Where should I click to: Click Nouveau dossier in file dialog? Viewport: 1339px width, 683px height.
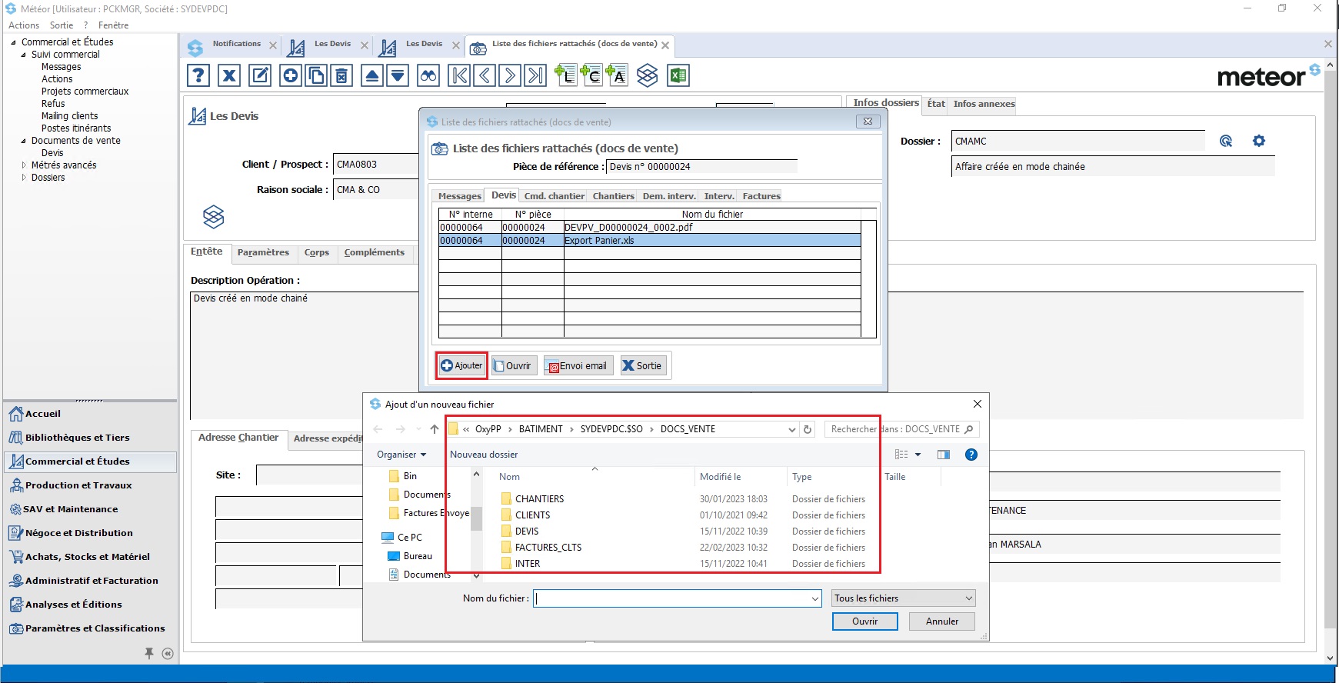tap(484, 455)
